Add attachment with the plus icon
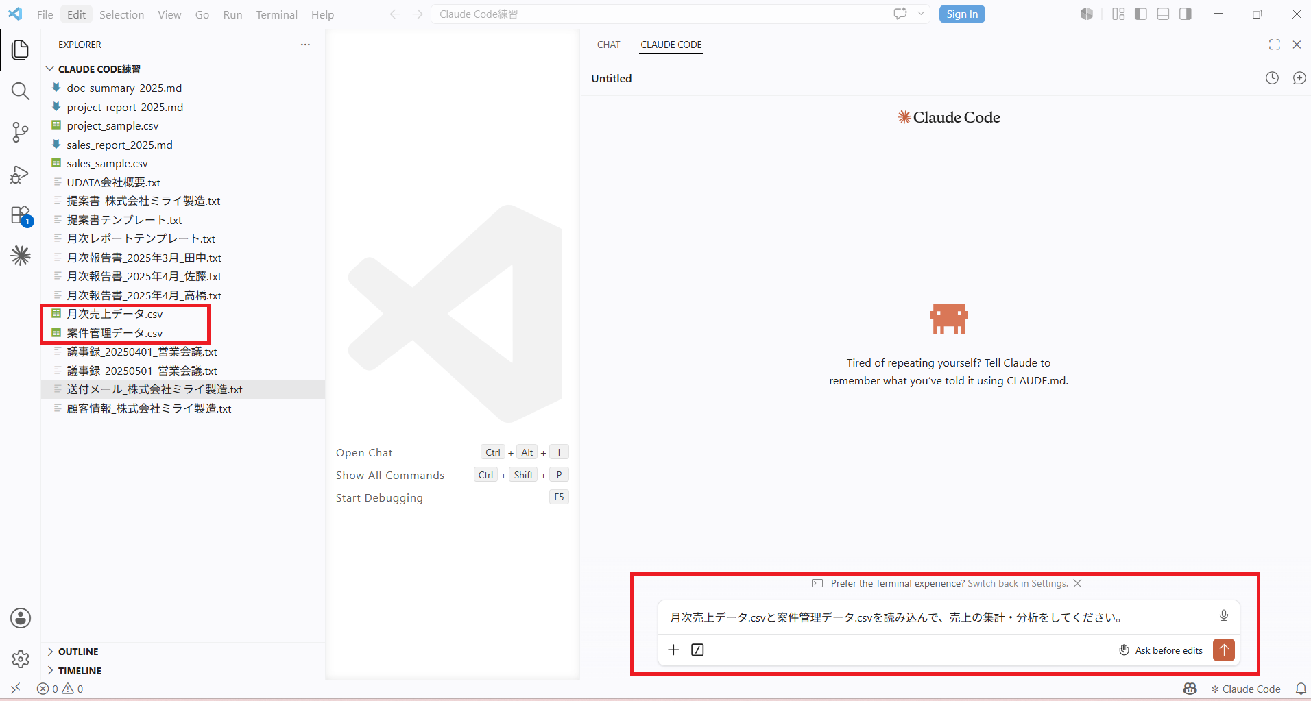The height and width of the screenshot is (701, 1311). coord(673,650)
